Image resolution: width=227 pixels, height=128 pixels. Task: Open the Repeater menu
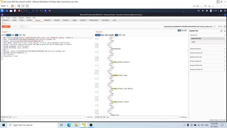click(21, 18)
